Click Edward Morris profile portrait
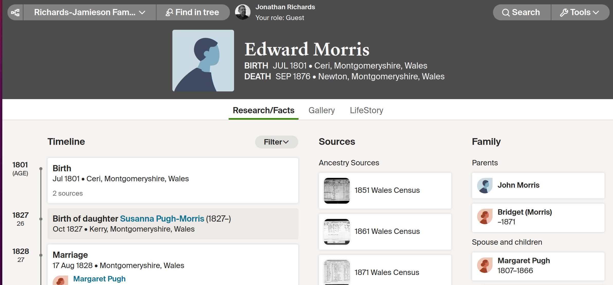 pos(203,61)
